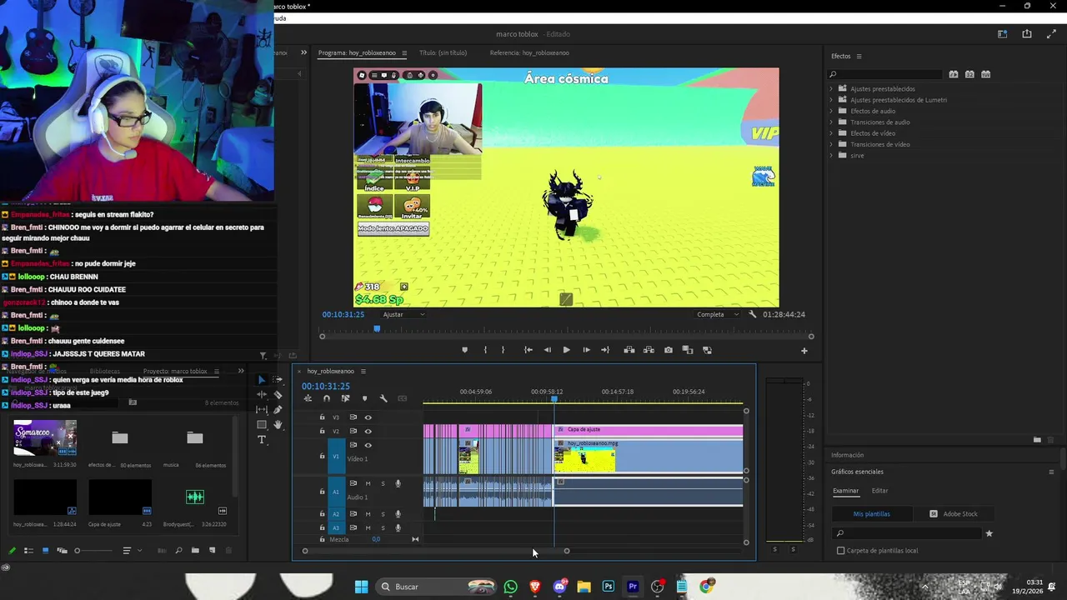1067x600 pixels.
Task: Select the Slip tool
Action: [x=262, y=409]
